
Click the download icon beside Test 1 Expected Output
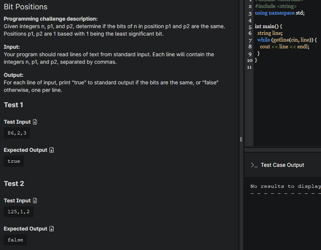point(51,150)
